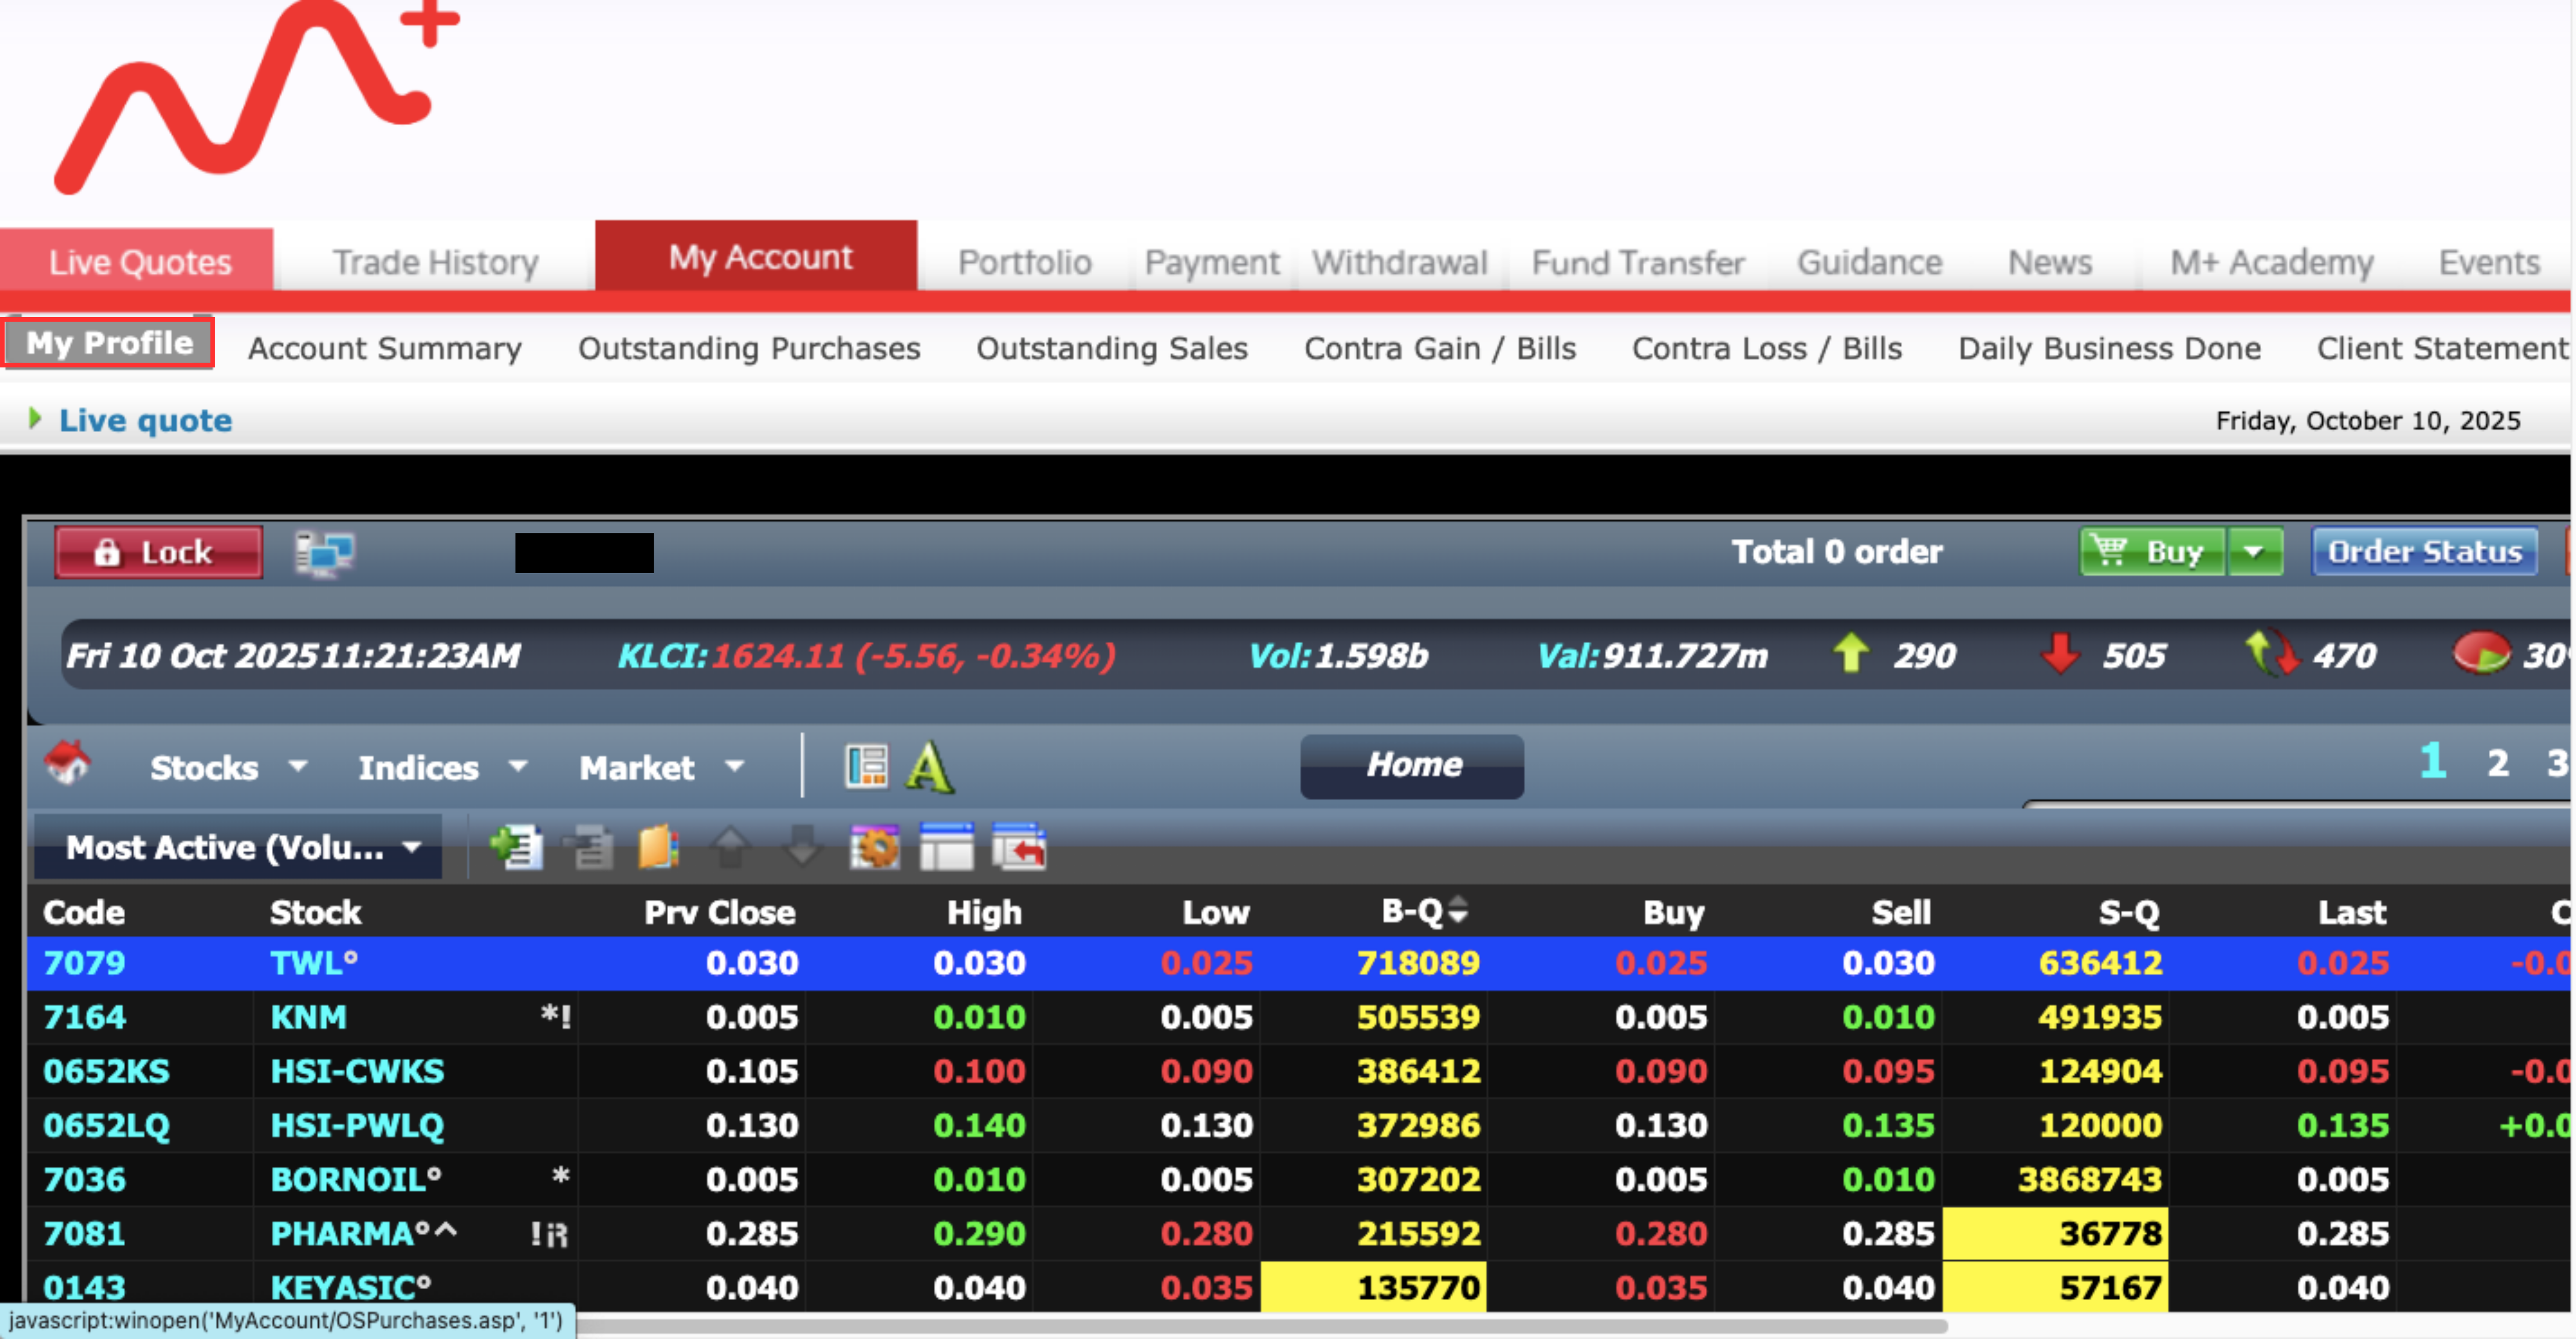Open the Most Active (Volume) dropdown
The height and width of the screenshot is (1339, 2576).
[x=240, y=848]
